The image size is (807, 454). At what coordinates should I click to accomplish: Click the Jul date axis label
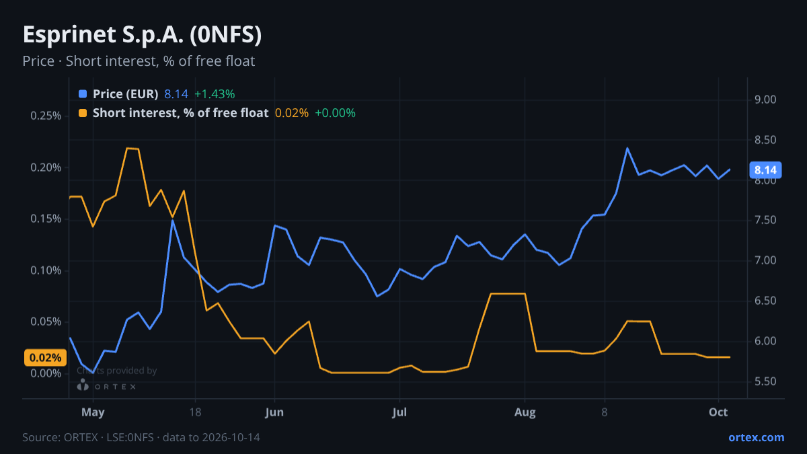coord(399,412)
